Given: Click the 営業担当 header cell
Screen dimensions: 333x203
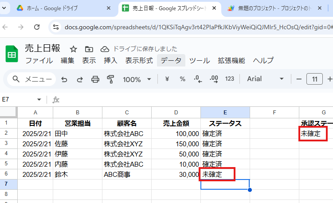Looking at the screenshot, I should click(78, 123).
